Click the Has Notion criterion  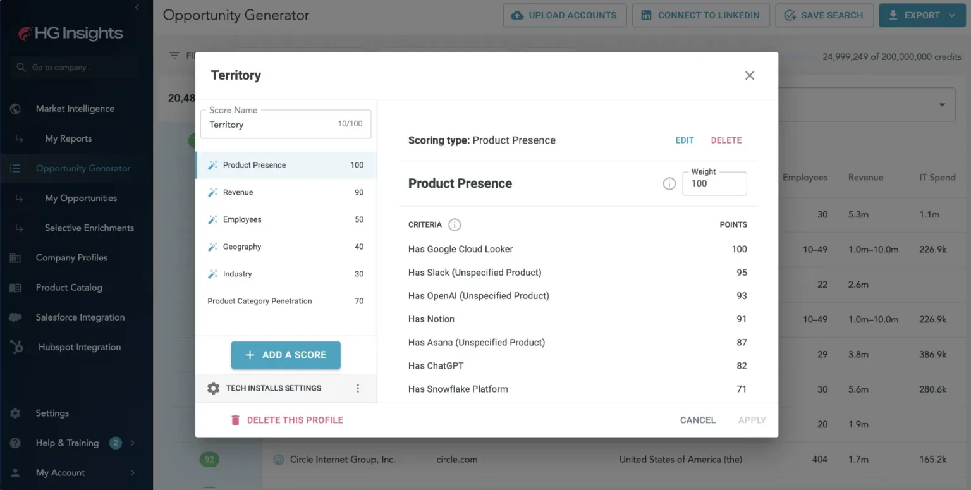click(431, 319)
